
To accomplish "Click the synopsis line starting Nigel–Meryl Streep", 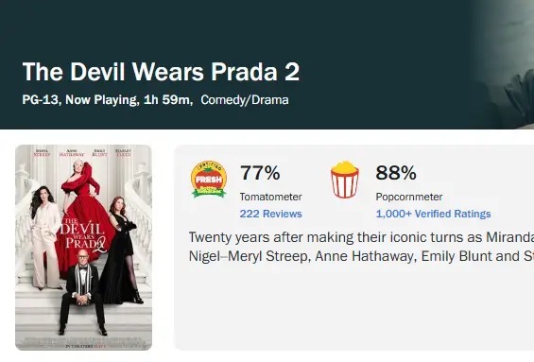I will pyautogui.click(x=361, y=256).
